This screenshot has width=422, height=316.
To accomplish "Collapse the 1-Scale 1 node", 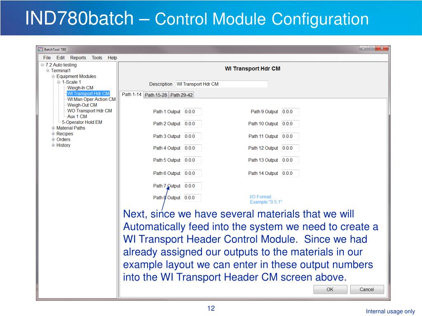I will pos(59,82).
